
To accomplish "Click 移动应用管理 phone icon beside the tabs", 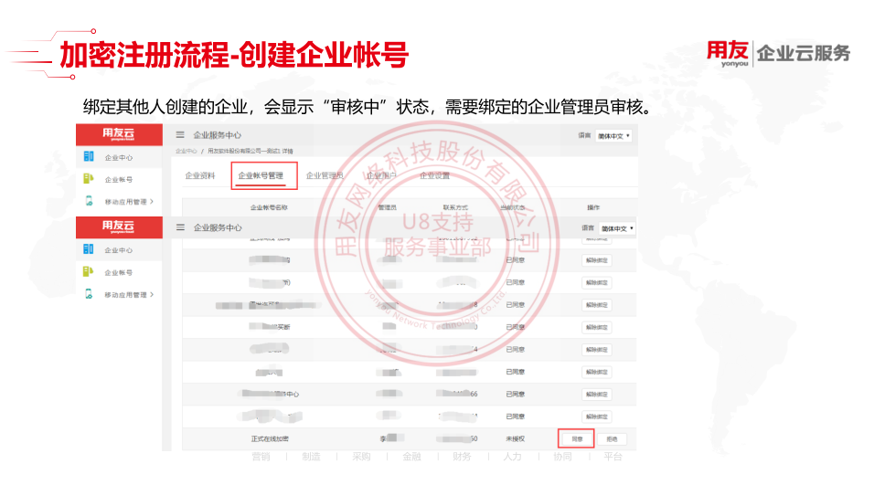I will pyautogui.click(x=89, y=201).
